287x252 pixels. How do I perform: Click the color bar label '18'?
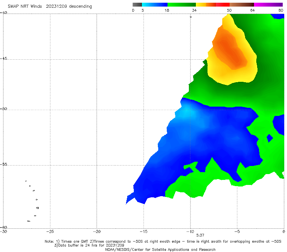167,10
